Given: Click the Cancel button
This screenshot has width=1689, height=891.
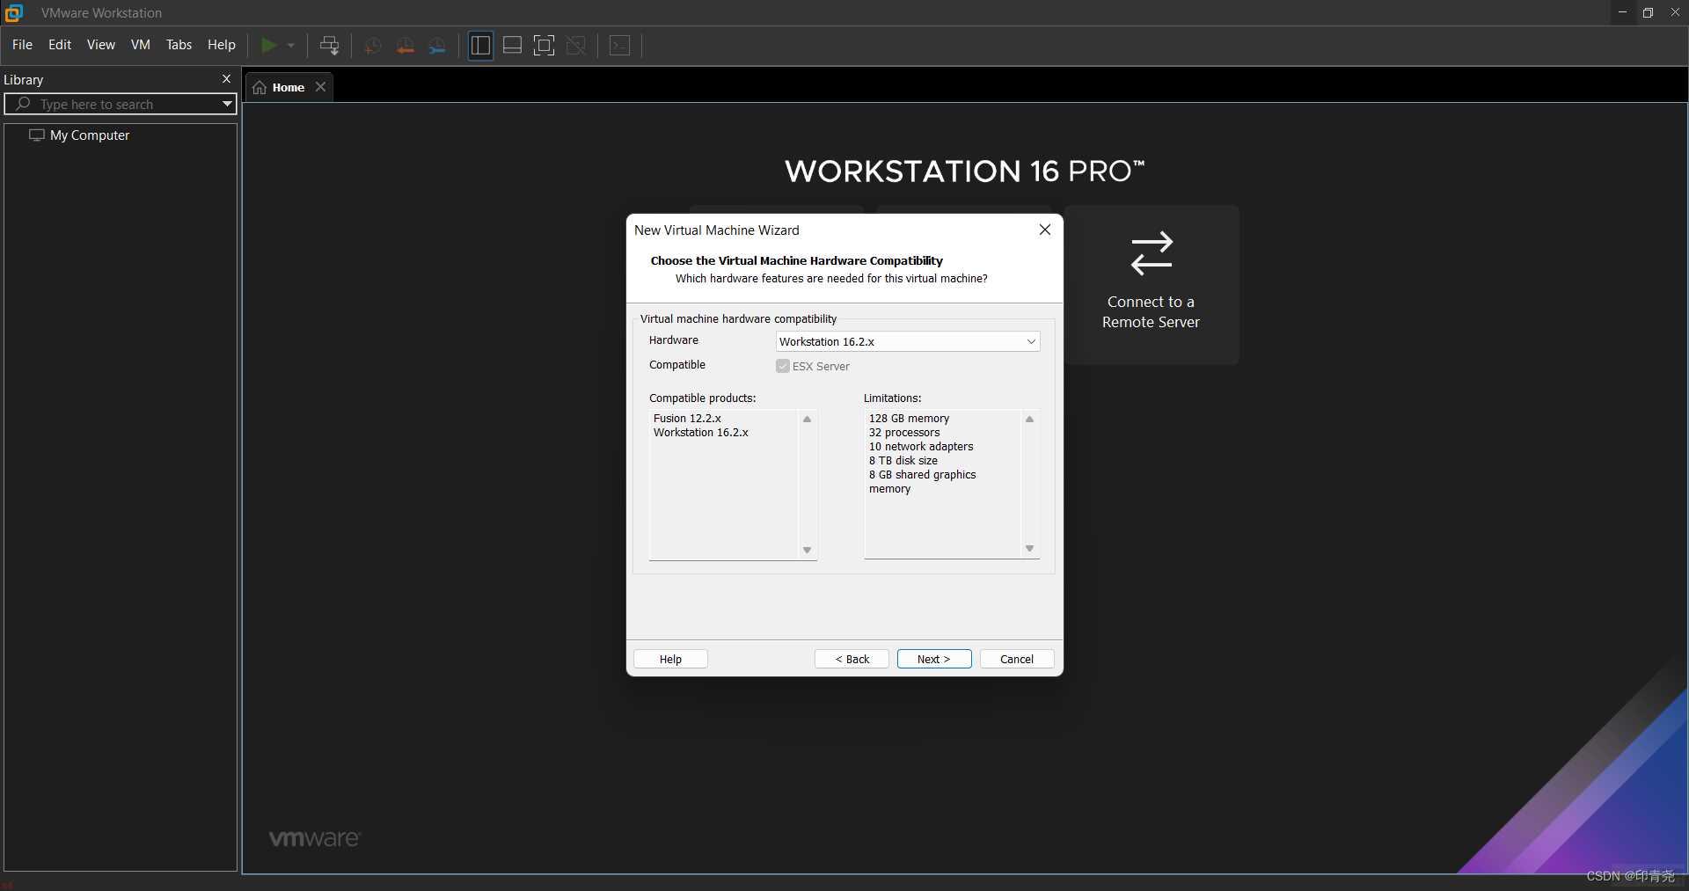Looking at the screenshot, I should [1017, 659].
